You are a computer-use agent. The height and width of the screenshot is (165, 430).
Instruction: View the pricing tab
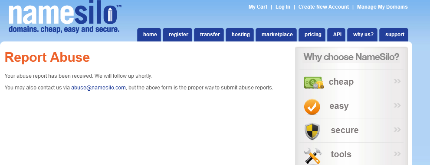click(312, 35)
